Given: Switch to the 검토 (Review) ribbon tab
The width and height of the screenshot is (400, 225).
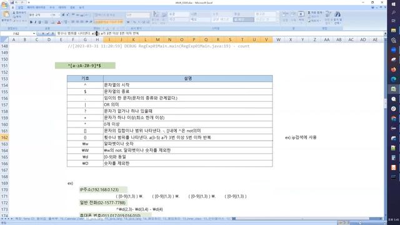Looking at the screenshot, I should pyautogui.click(x=72, y=7).
